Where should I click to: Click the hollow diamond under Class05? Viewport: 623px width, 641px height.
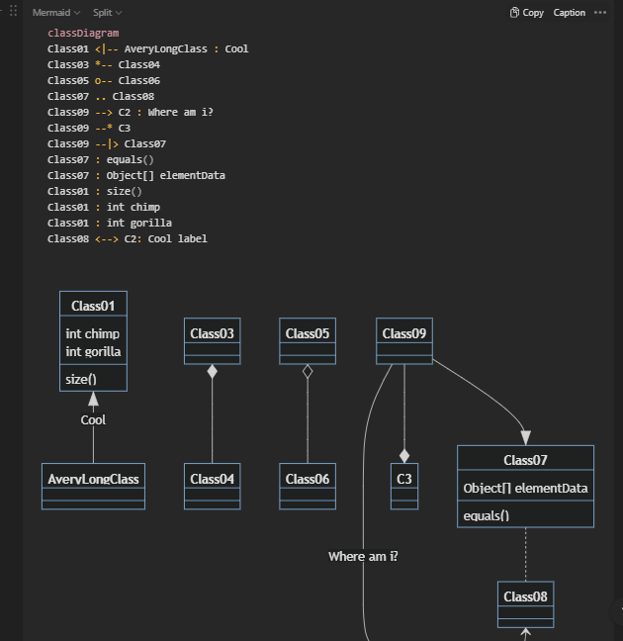point(308,372)
